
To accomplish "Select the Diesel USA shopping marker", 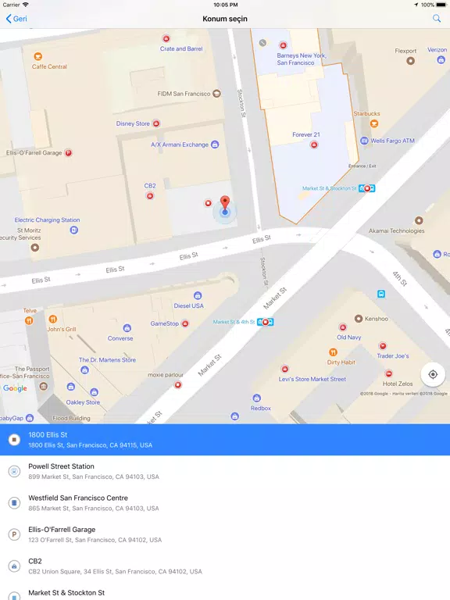I will (x=198, y=295).
